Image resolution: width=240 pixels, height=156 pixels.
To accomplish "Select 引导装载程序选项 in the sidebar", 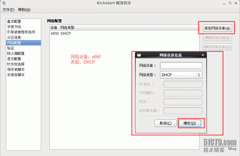I will pyautogui.click(x=24, y=32).
